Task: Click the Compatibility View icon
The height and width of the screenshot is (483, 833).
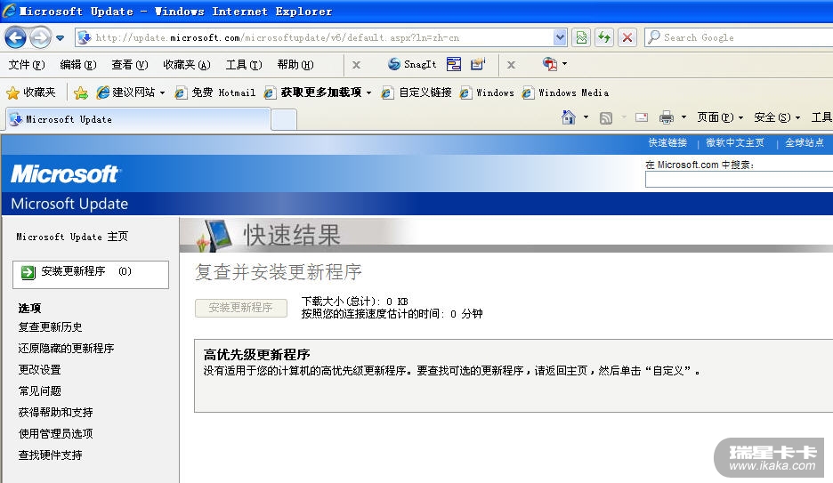Action: [x=582, y=37]
